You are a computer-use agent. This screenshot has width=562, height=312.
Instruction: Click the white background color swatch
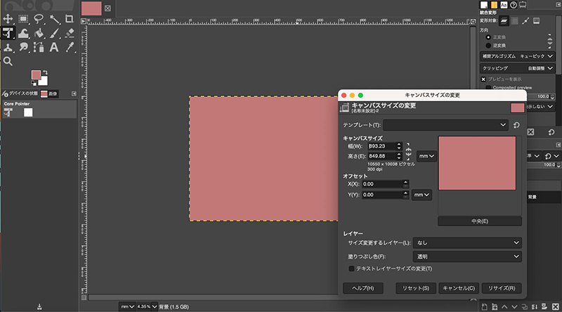[x=44, y=82]
